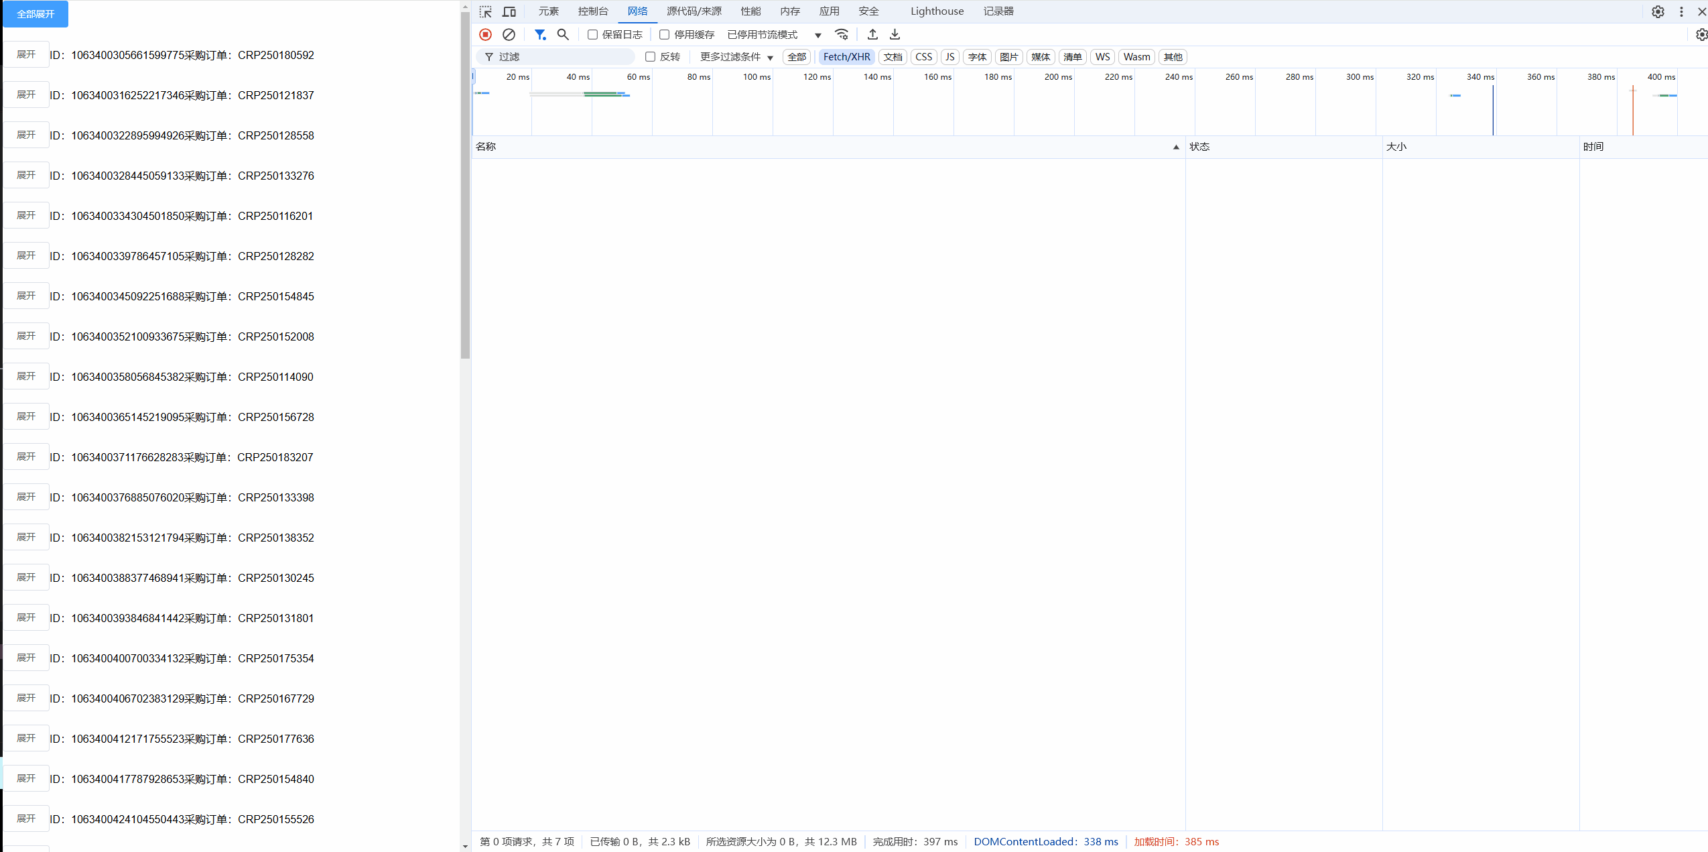This screenshot has width=1708, height=852.
Task: Sort by the 名称 column header arrow
Action: click(1175, 147)
